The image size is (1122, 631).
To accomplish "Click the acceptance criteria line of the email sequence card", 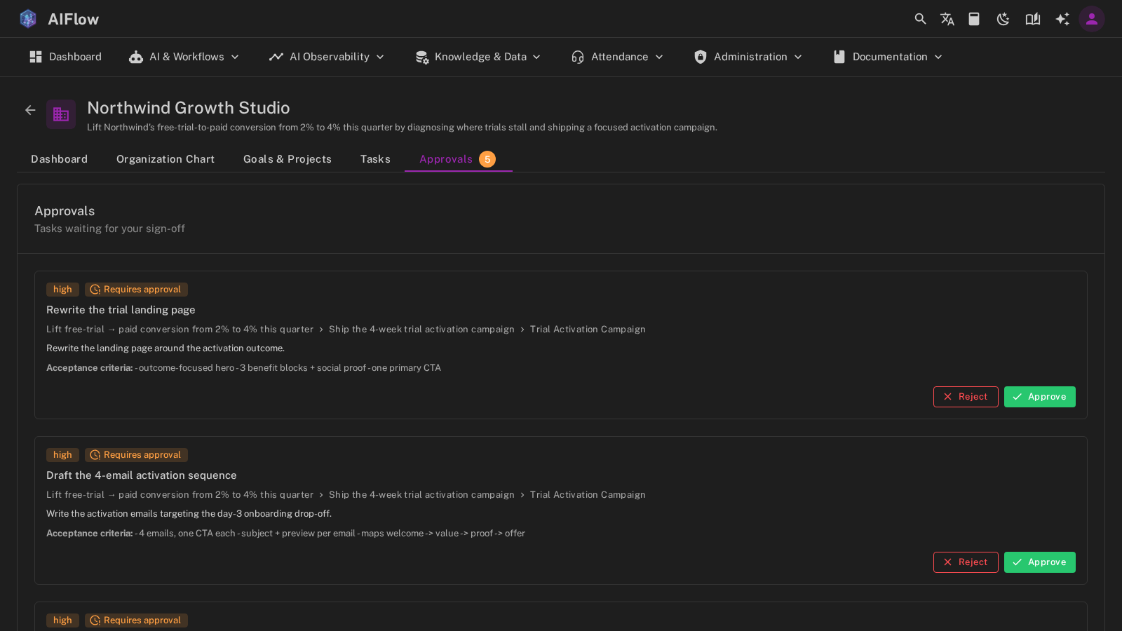I will point(285,534).
